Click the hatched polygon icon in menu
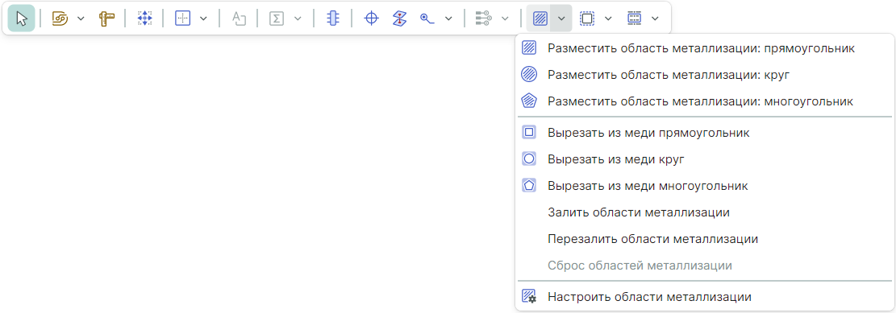 click(x=529, y=101)
